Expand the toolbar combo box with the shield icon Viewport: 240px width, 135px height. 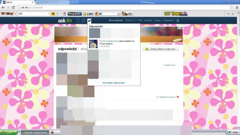[118, 14]
